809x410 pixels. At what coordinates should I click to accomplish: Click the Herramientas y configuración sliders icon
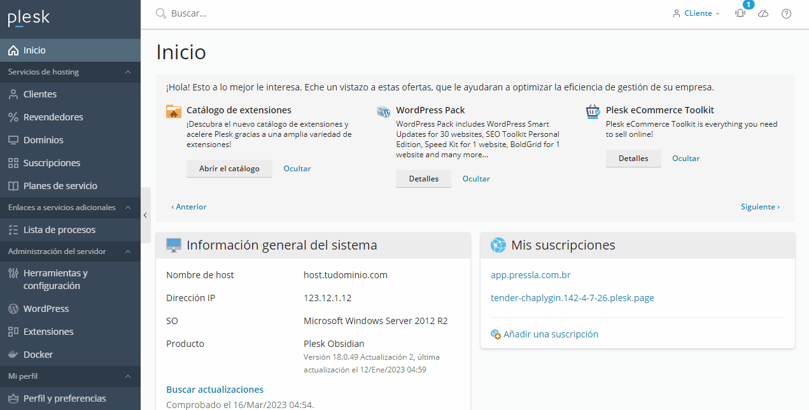[13, 273]
